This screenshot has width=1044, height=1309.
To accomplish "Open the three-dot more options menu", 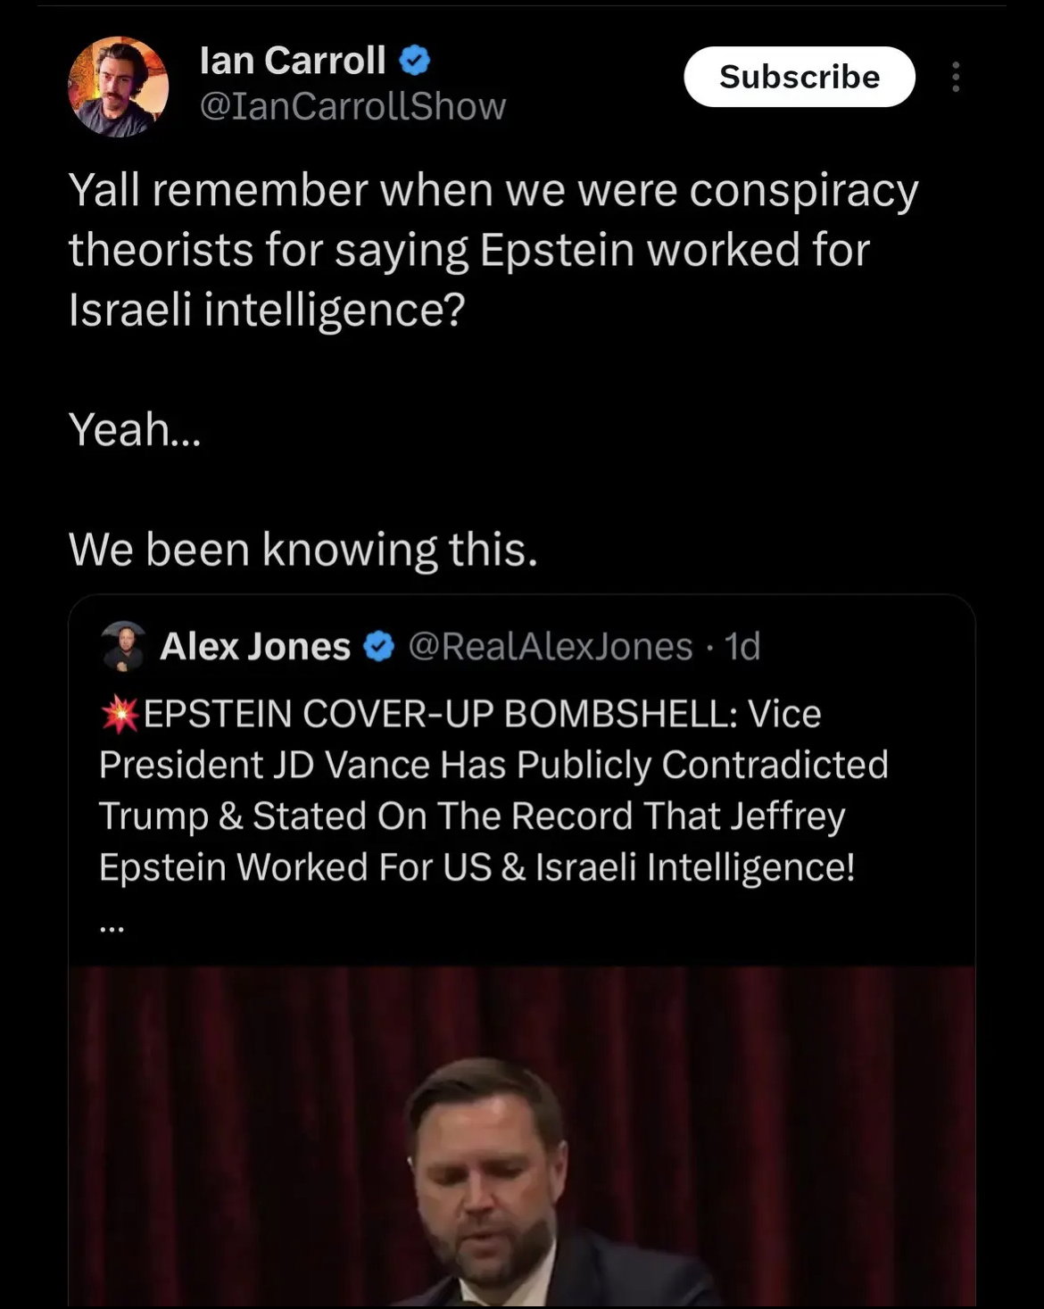I will click(956, 78).
